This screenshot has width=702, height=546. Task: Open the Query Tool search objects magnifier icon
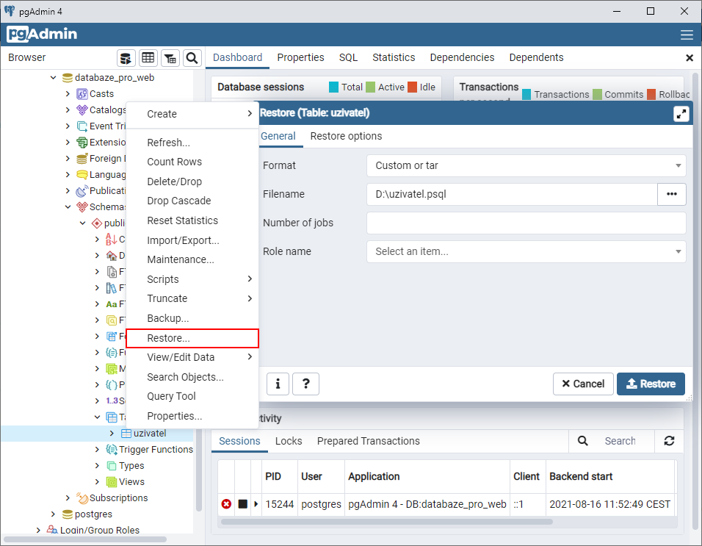(x=192, y=57)
